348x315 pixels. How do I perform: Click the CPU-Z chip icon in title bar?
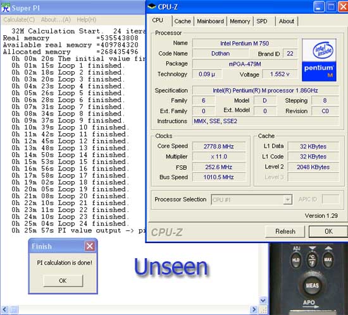152,7
